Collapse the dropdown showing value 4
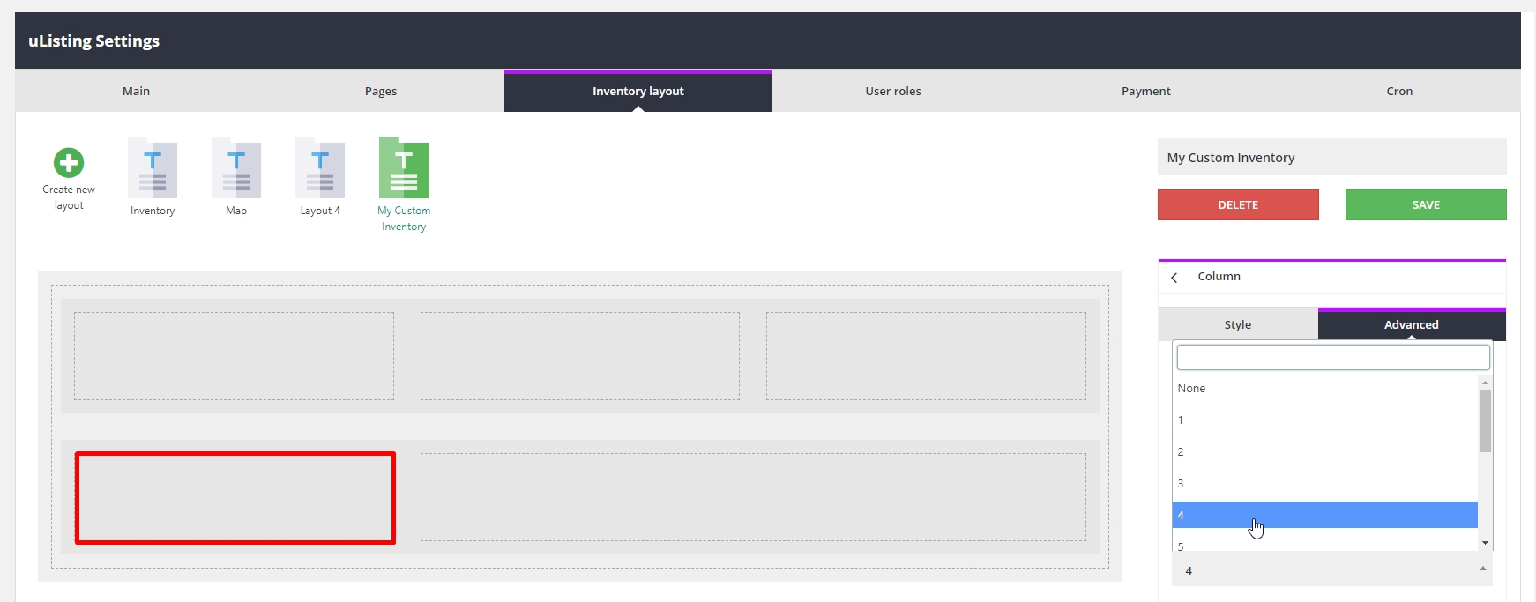 (x=1482, y=570)
